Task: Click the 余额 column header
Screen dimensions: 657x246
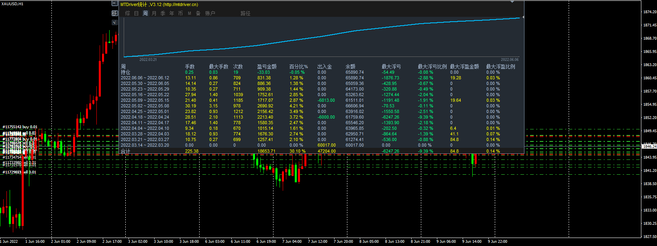Action: [x=351, y=67]
